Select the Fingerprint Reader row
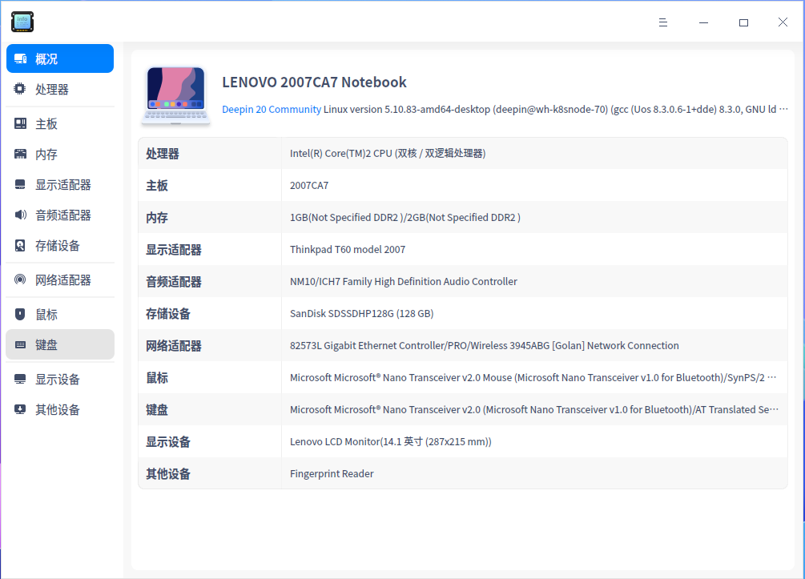Image resolution: width=805 pixels, height=579 pixels. point(332,473)
